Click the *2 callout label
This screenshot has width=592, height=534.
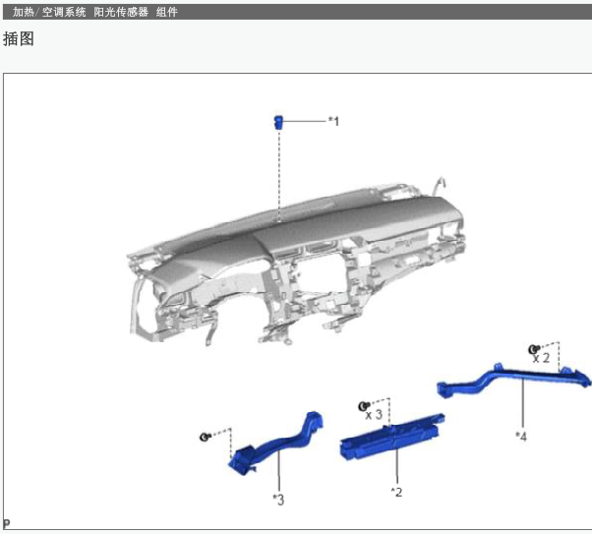click(x=396, y=492)
